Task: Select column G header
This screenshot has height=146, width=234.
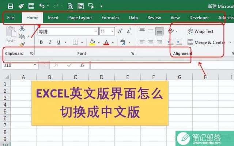Action: [180, 77]
